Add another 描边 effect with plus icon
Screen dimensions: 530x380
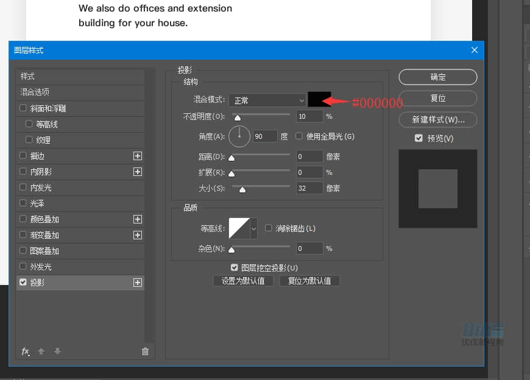point(138,156)
